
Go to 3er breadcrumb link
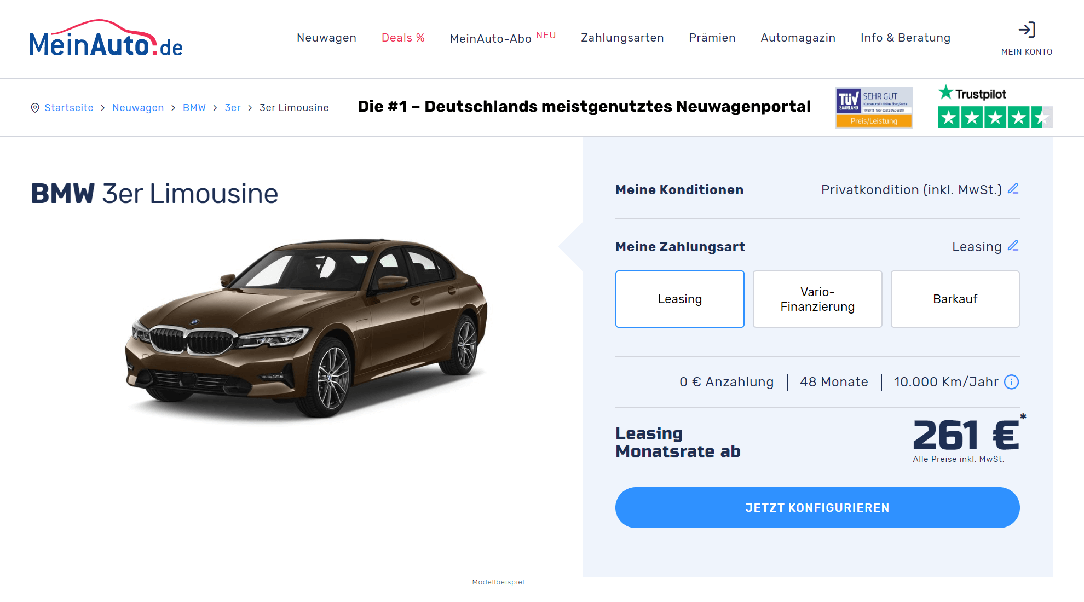233,108
